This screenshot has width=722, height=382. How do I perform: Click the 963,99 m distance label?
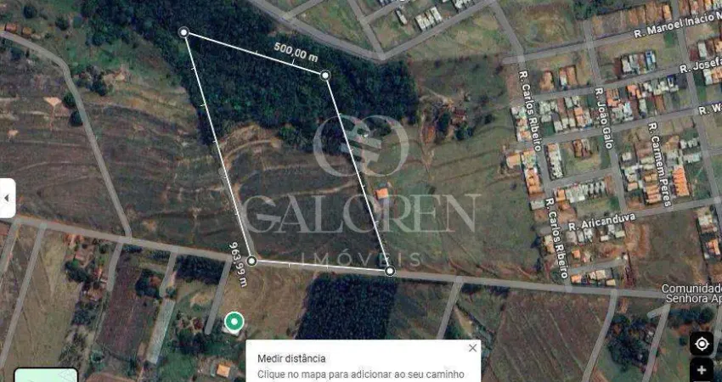point(239,264)
